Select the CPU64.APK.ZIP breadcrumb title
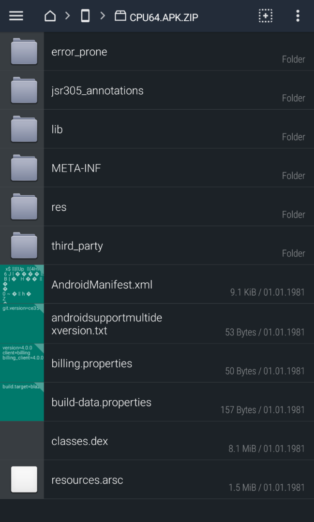Screen dimensions: 314x522 point(164,17)
